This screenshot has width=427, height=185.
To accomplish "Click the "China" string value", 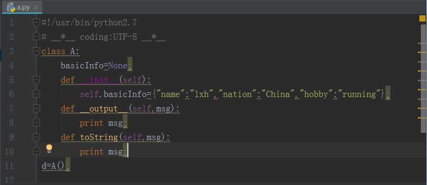I will (278, 94).
